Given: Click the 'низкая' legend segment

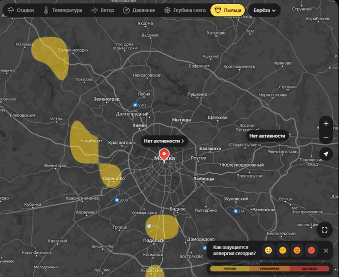Looking at the screenshot, I should 229,269.
